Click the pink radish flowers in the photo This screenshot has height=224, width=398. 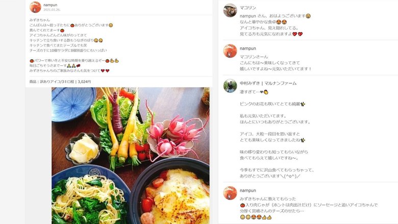172,134
